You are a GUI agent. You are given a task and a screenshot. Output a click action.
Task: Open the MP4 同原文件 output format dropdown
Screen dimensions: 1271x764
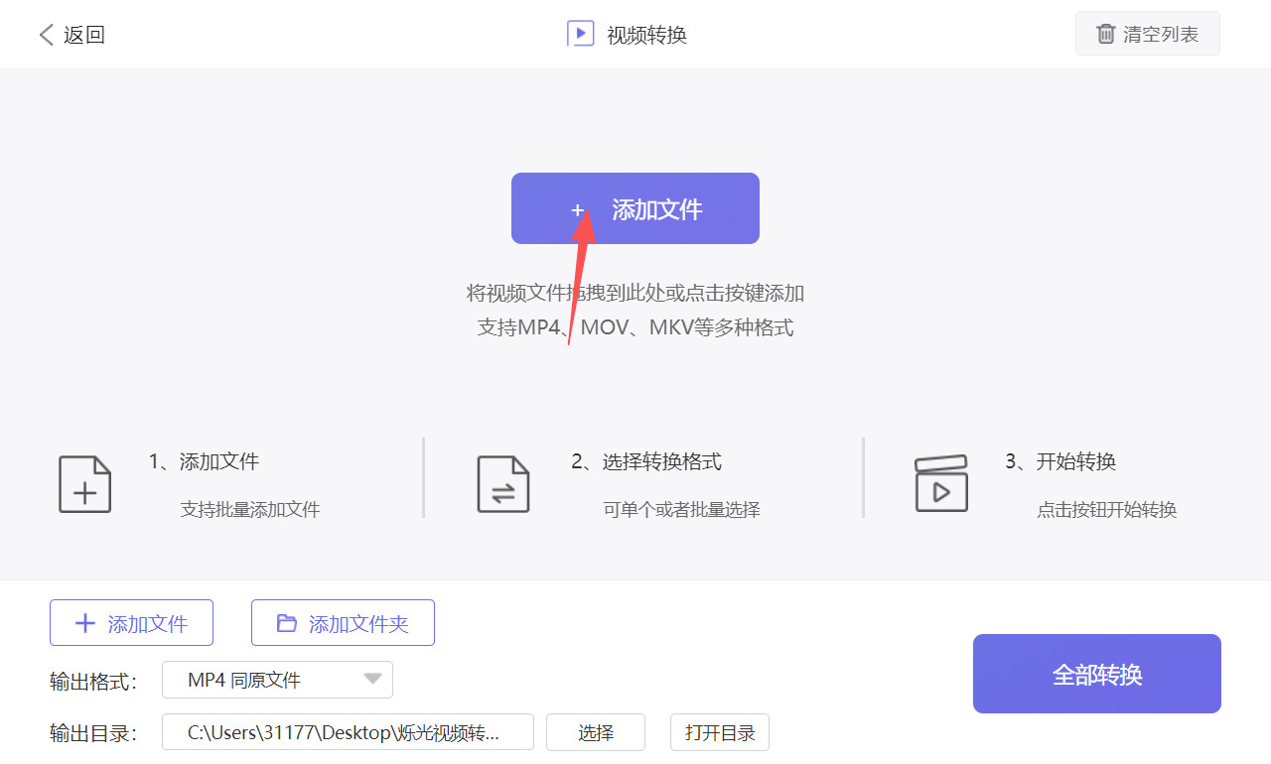pos(277,680)
